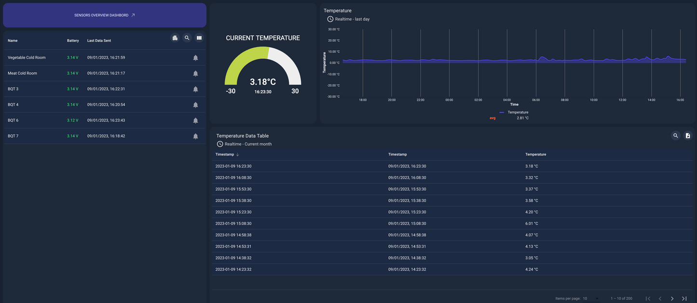Export the Temperature Data Table data
697x303 pixels.
pyautogui.click(x=688, y=136)
